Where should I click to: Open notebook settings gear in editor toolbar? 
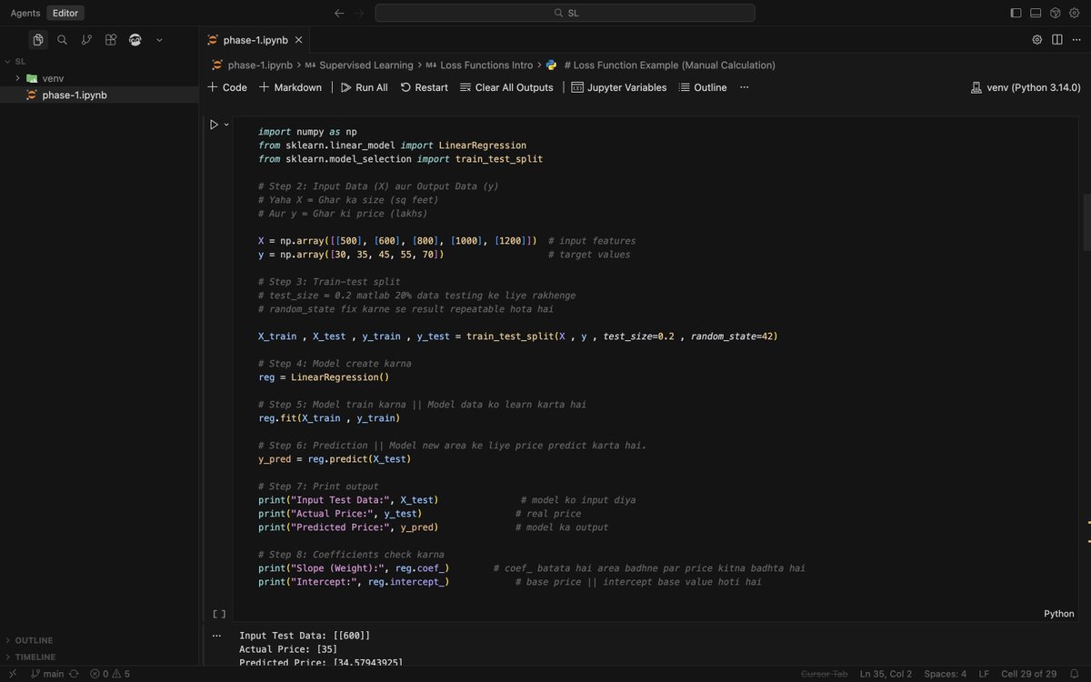coord(1037,40)
